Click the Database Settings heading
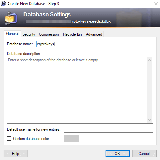 coord(47,15)
